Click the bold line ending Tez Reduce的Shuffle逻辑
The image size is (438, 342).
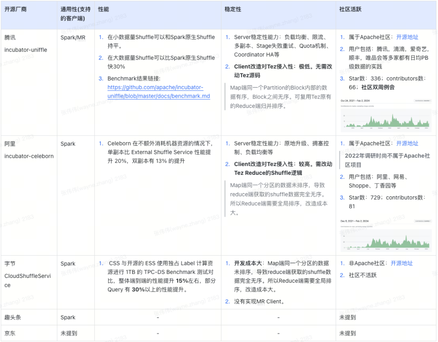tap(283, 168)
